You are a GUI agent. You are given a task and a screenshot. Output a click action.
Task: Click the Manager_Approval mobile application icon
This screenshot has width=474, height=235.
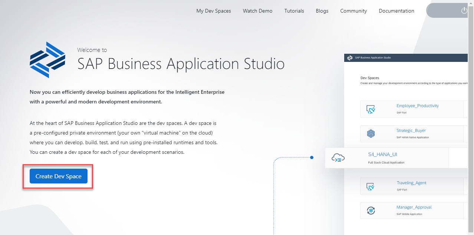(371, 211)
